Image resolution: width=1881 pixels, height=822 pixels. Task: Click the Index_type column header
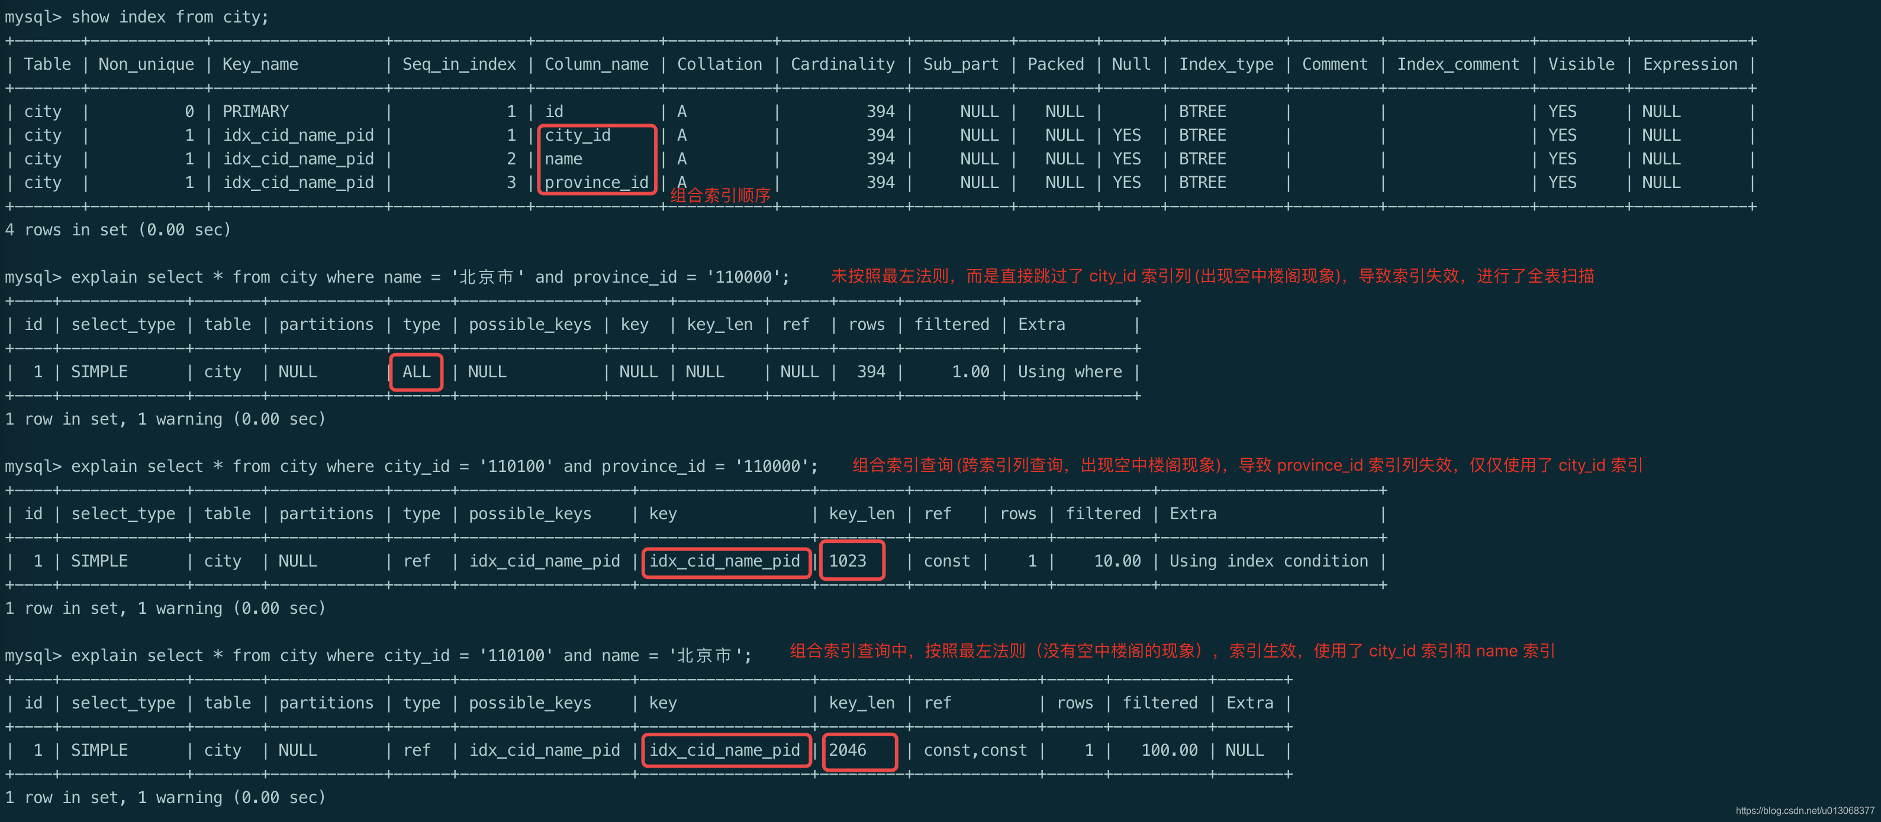click(1226, 64)
